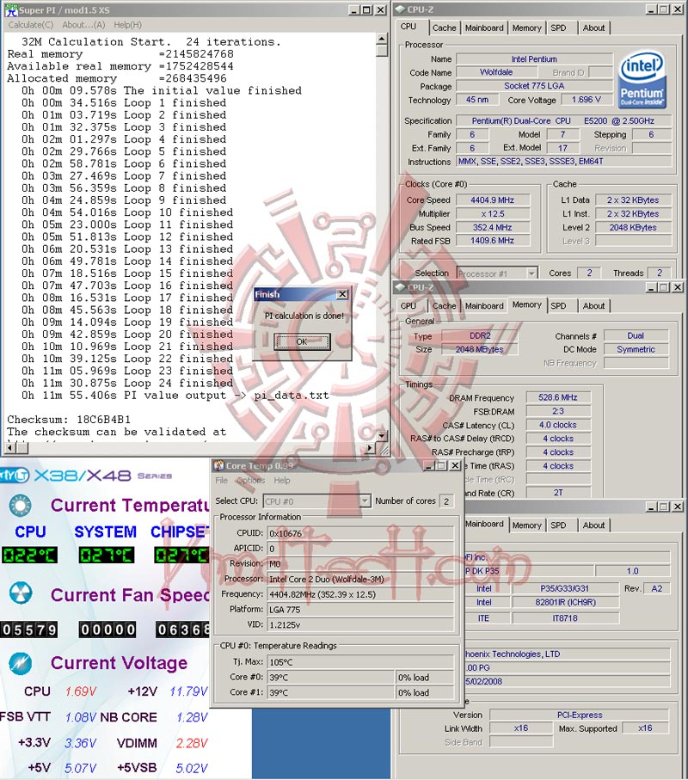Click DRAM Frequency 528.6 MHz value
The width and height of the screenshot is (688, 780).
point(558,397)
